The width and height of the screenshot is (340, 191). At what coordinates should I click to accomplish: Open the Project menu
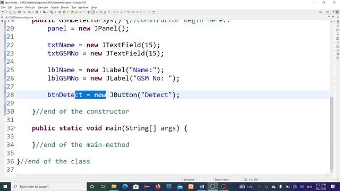pos(65,7)
